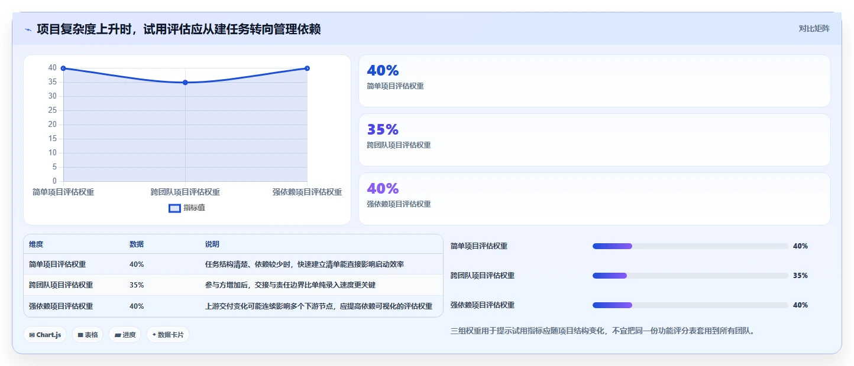Click the description starting 参与方增加后
The image size is (854, 366).
coord(290,285)
